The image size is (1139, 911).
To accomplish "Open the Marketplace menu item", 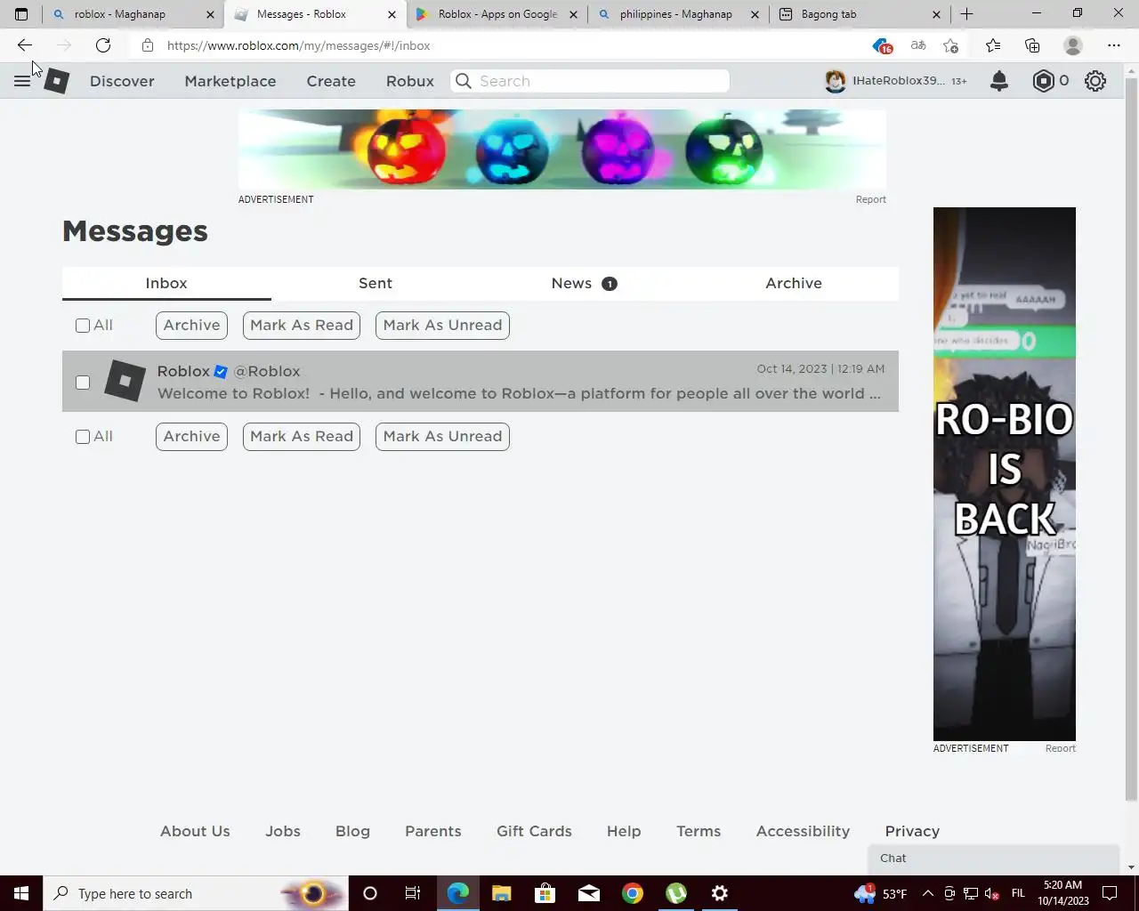I will click(230, 81).
